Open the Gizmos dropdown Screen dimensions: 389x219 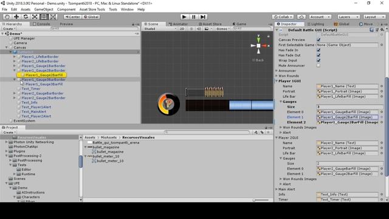pyautogui.click(x=223, y=29)
